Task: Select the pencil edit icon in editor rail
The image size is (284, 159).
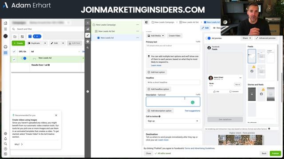Action: pyautogui.click(x=88, y=35)
